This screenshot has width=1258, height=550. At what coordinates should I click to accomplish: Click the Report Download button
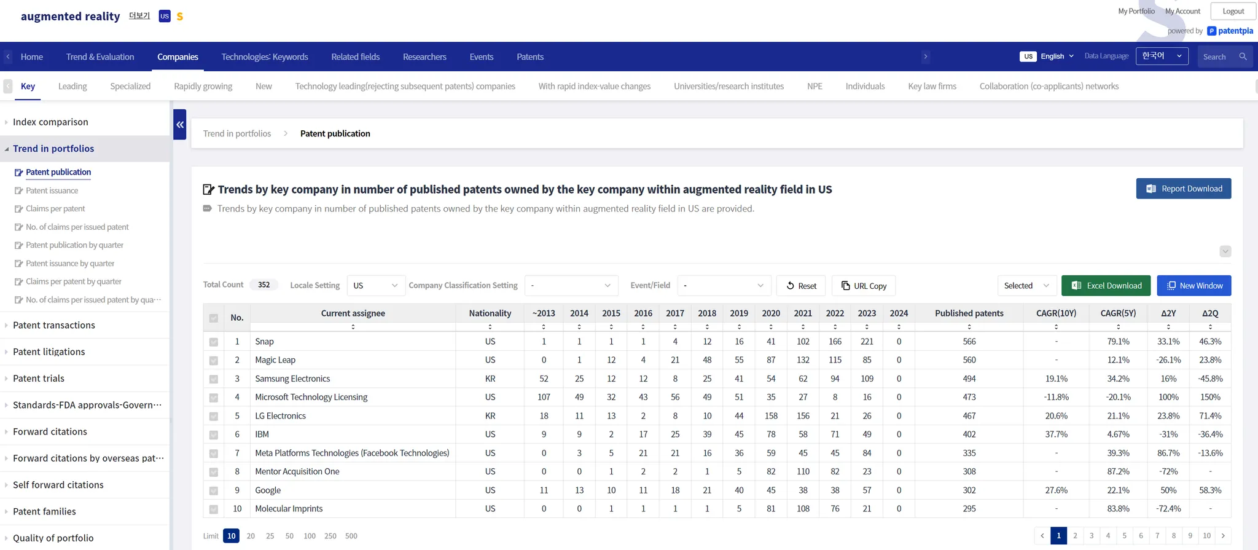(x=1183, y=189)
